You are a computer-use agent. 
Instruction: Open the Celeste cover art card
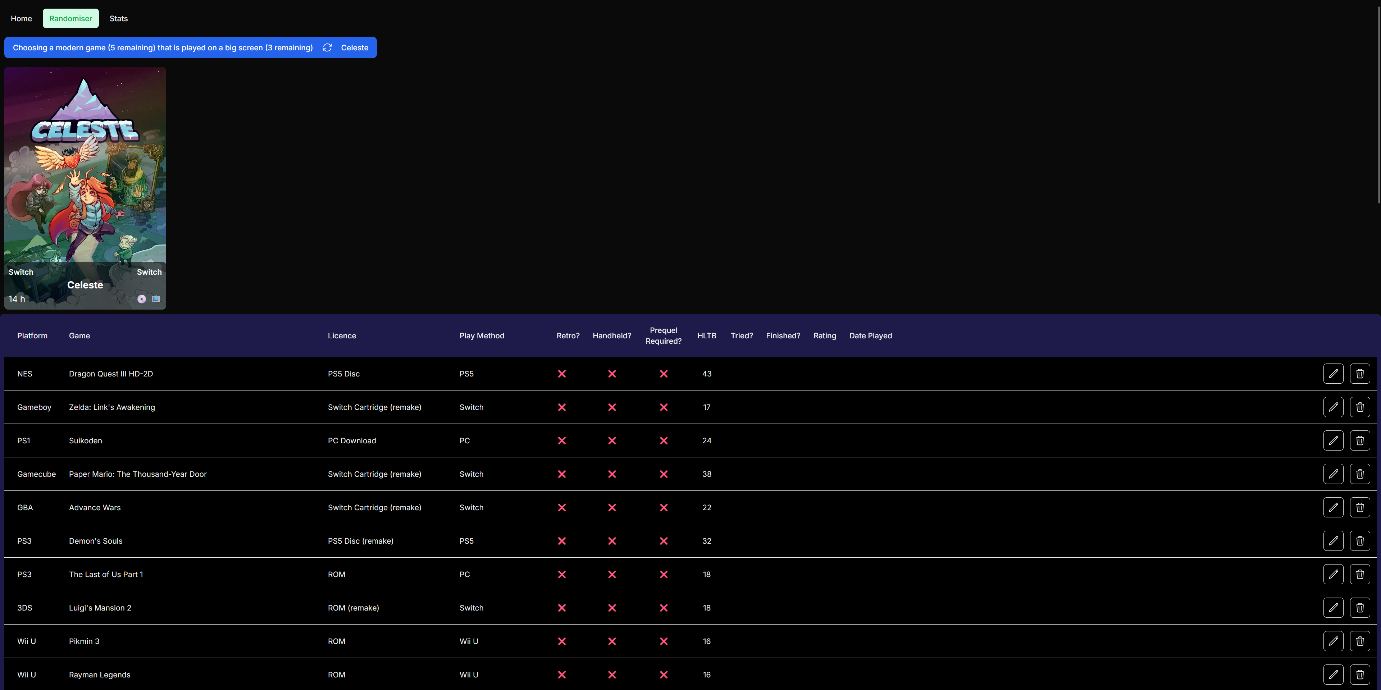tap(85, 188)
